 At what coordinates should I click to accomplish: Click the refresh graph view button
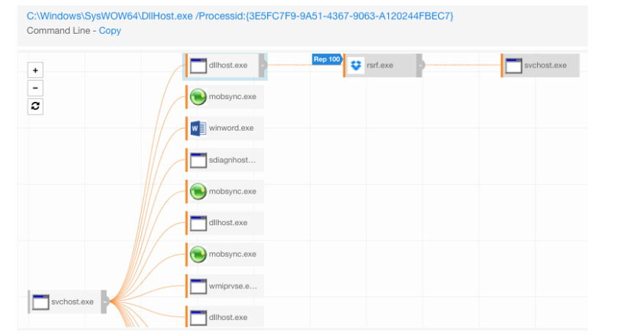[35, 106]
